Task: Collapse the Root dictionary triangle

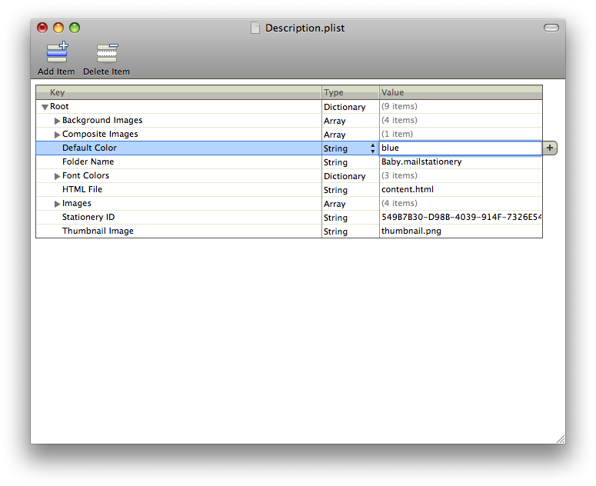Action: [x=45, y=107]
